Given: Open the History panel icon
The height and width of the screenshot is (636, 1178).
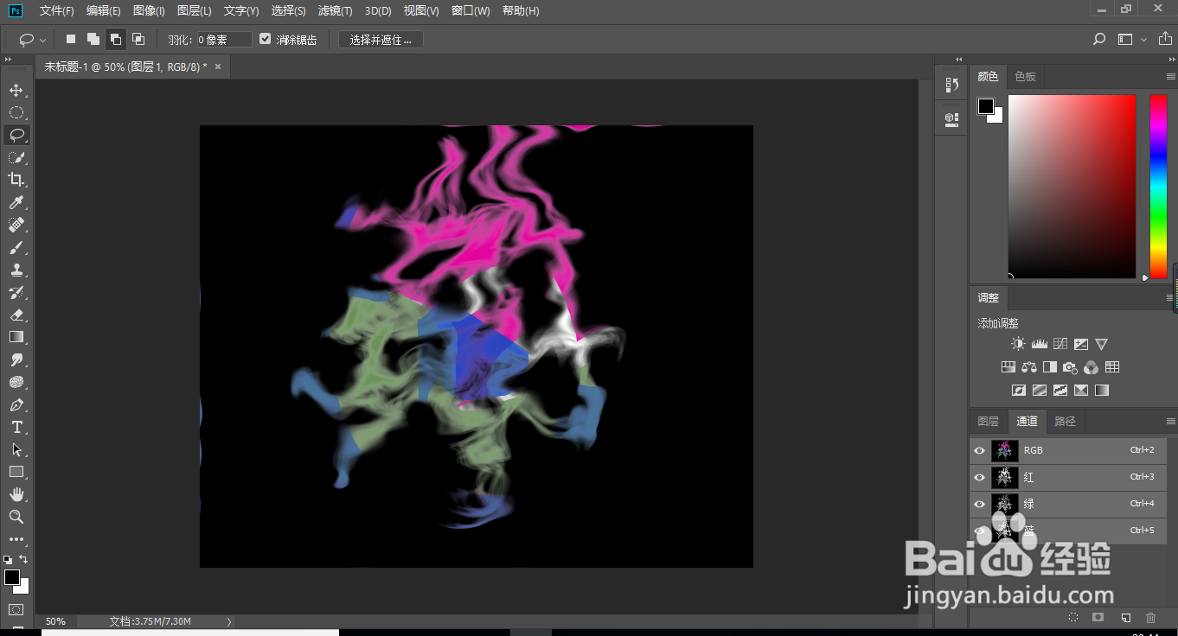Looking at the screenshot, I should (x=952, y=85).
